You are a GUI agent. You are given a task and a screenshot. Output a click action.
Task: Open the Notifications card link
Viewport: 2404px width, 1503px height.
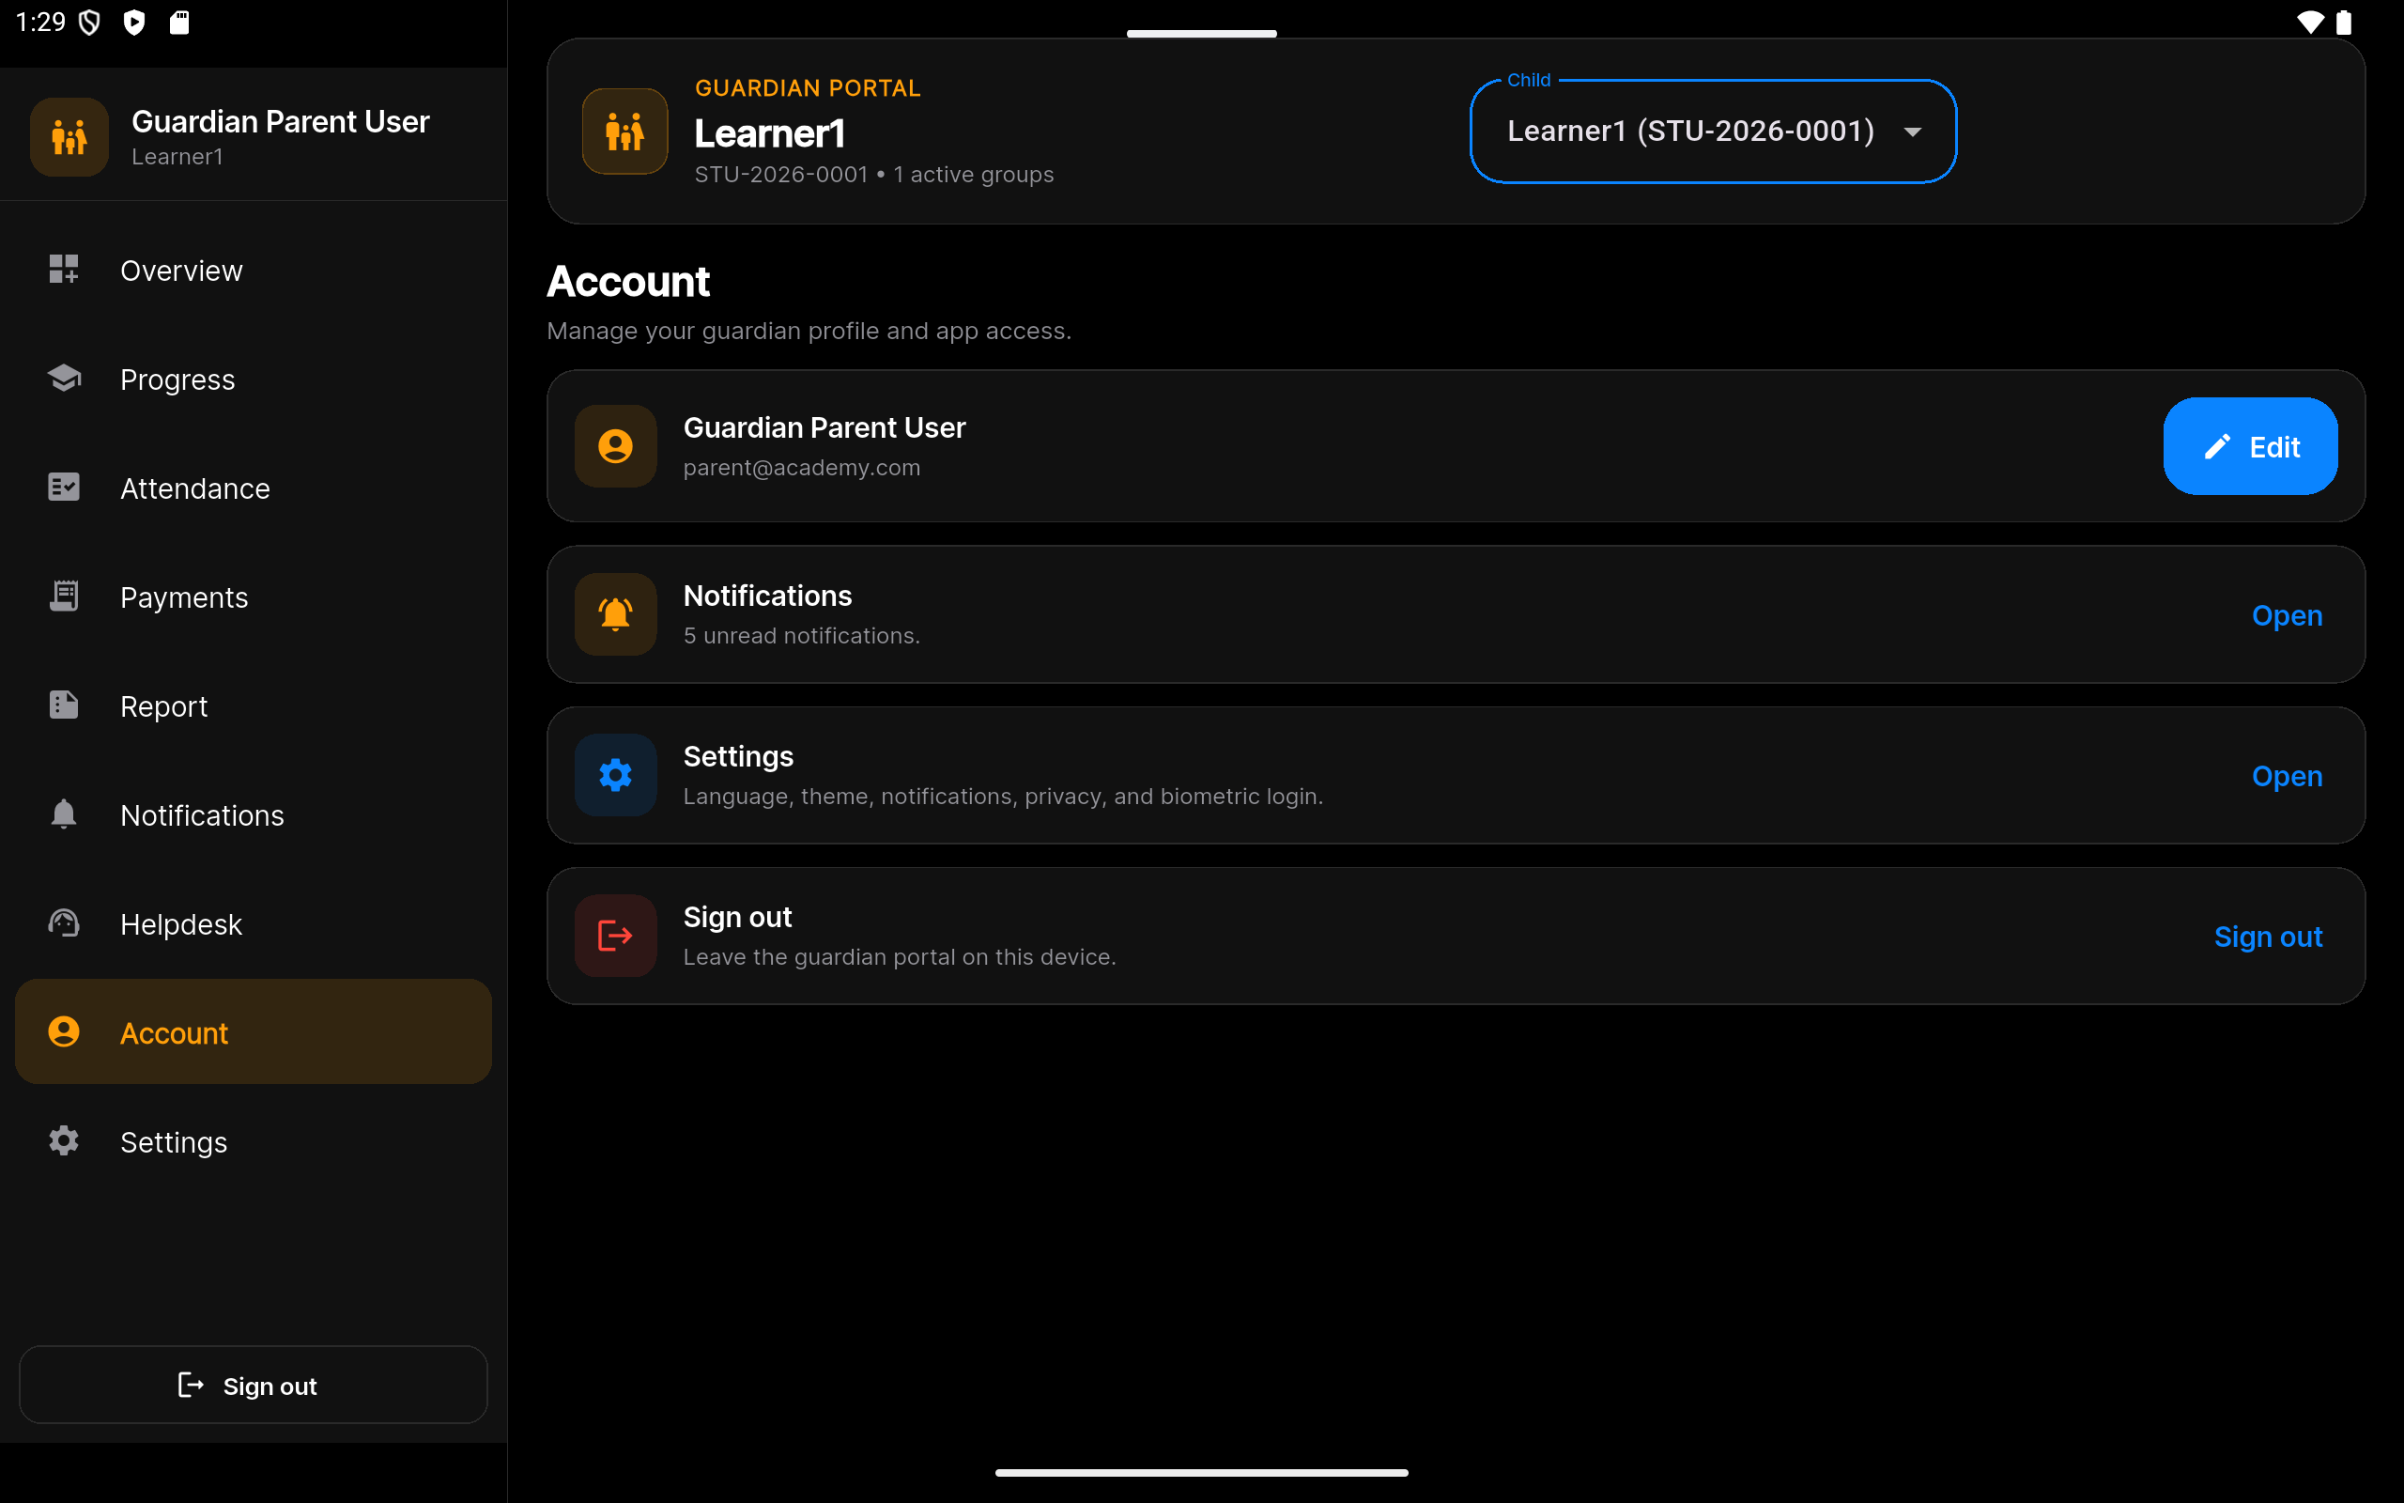click(x=2287, y=615)
